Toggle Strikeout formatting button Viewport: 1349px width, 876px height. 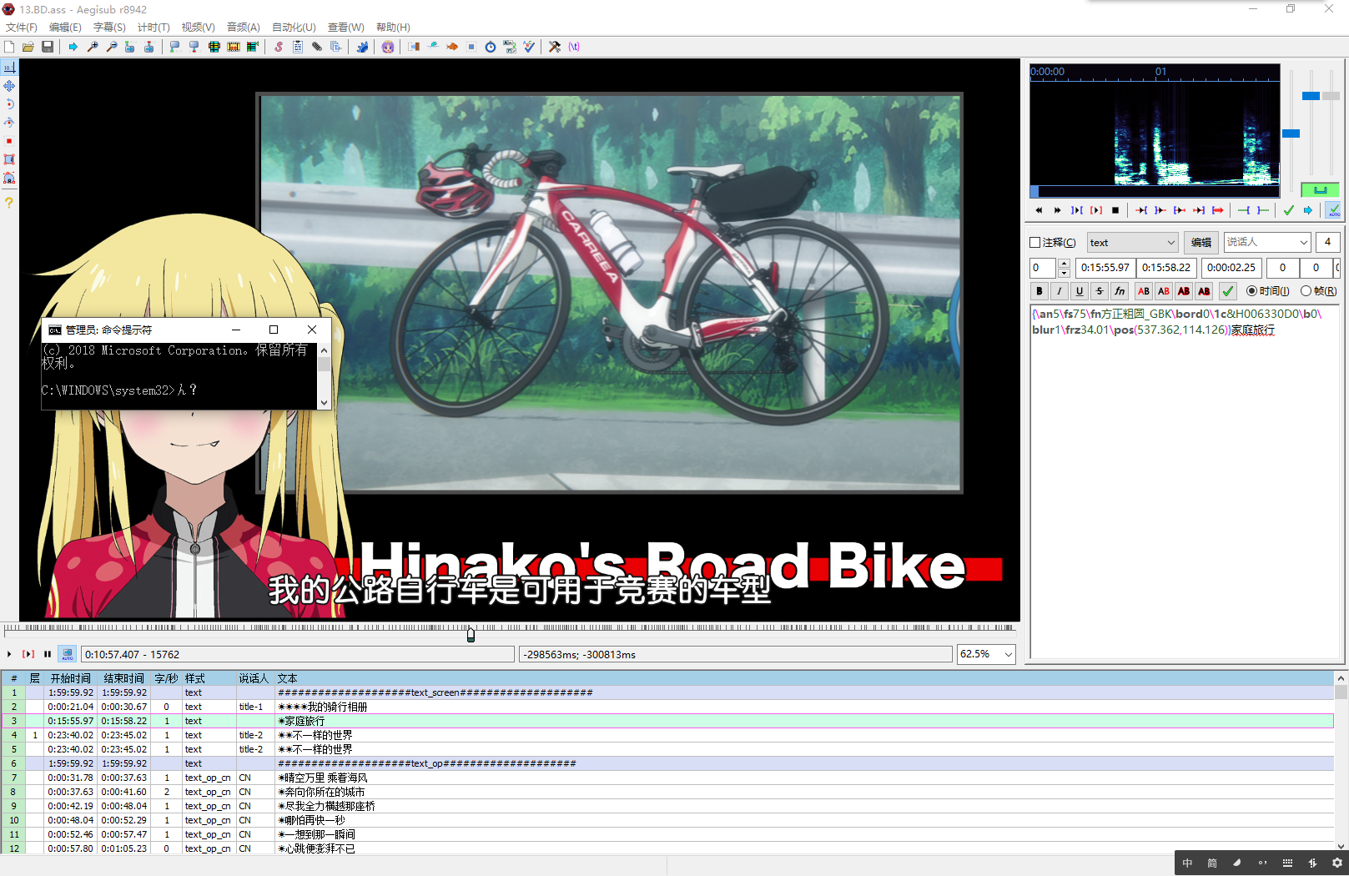coord(1100,291)
